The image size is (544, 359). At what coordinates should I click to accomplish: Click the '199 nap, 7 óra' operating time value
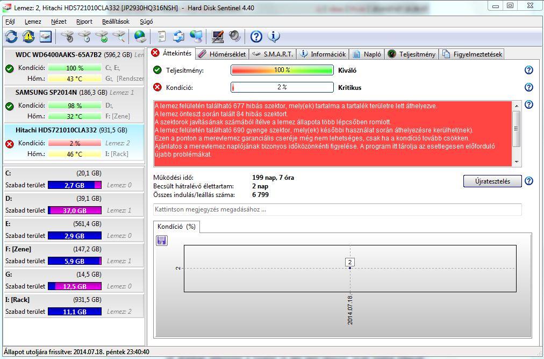tap(273, 178)
